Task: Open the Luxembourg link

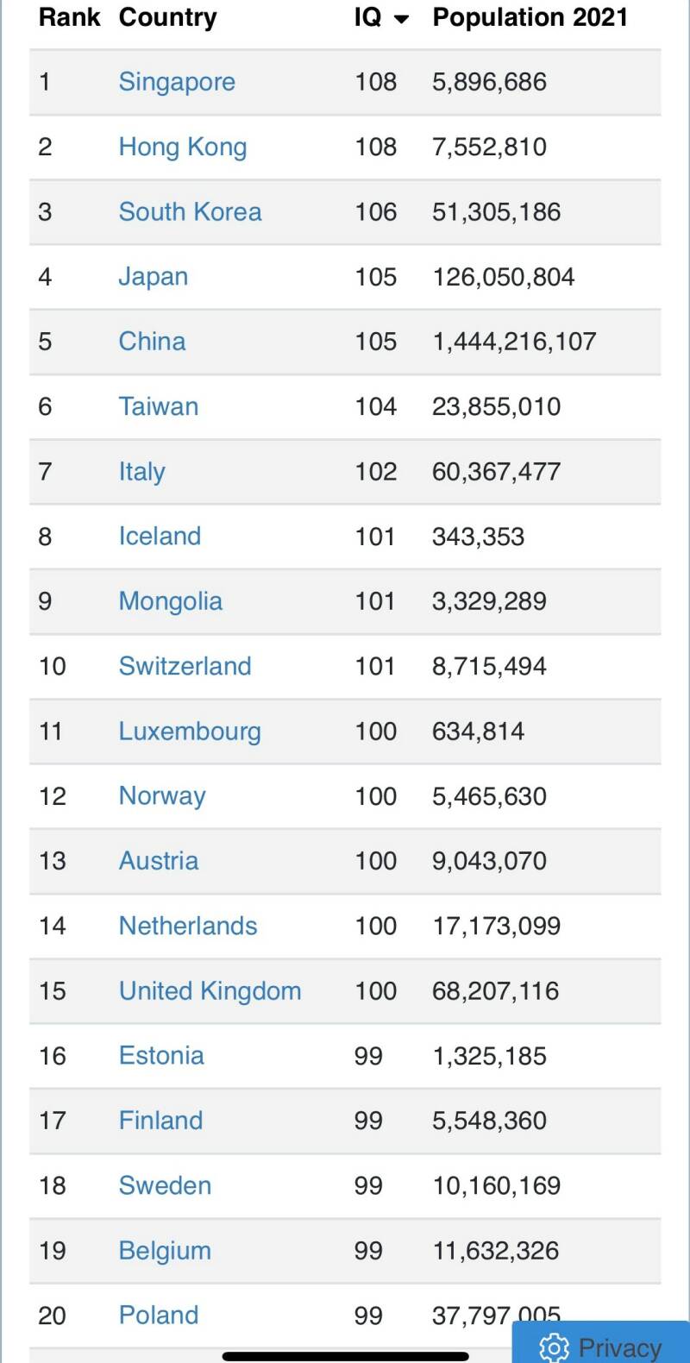Action: click(190, 732)
